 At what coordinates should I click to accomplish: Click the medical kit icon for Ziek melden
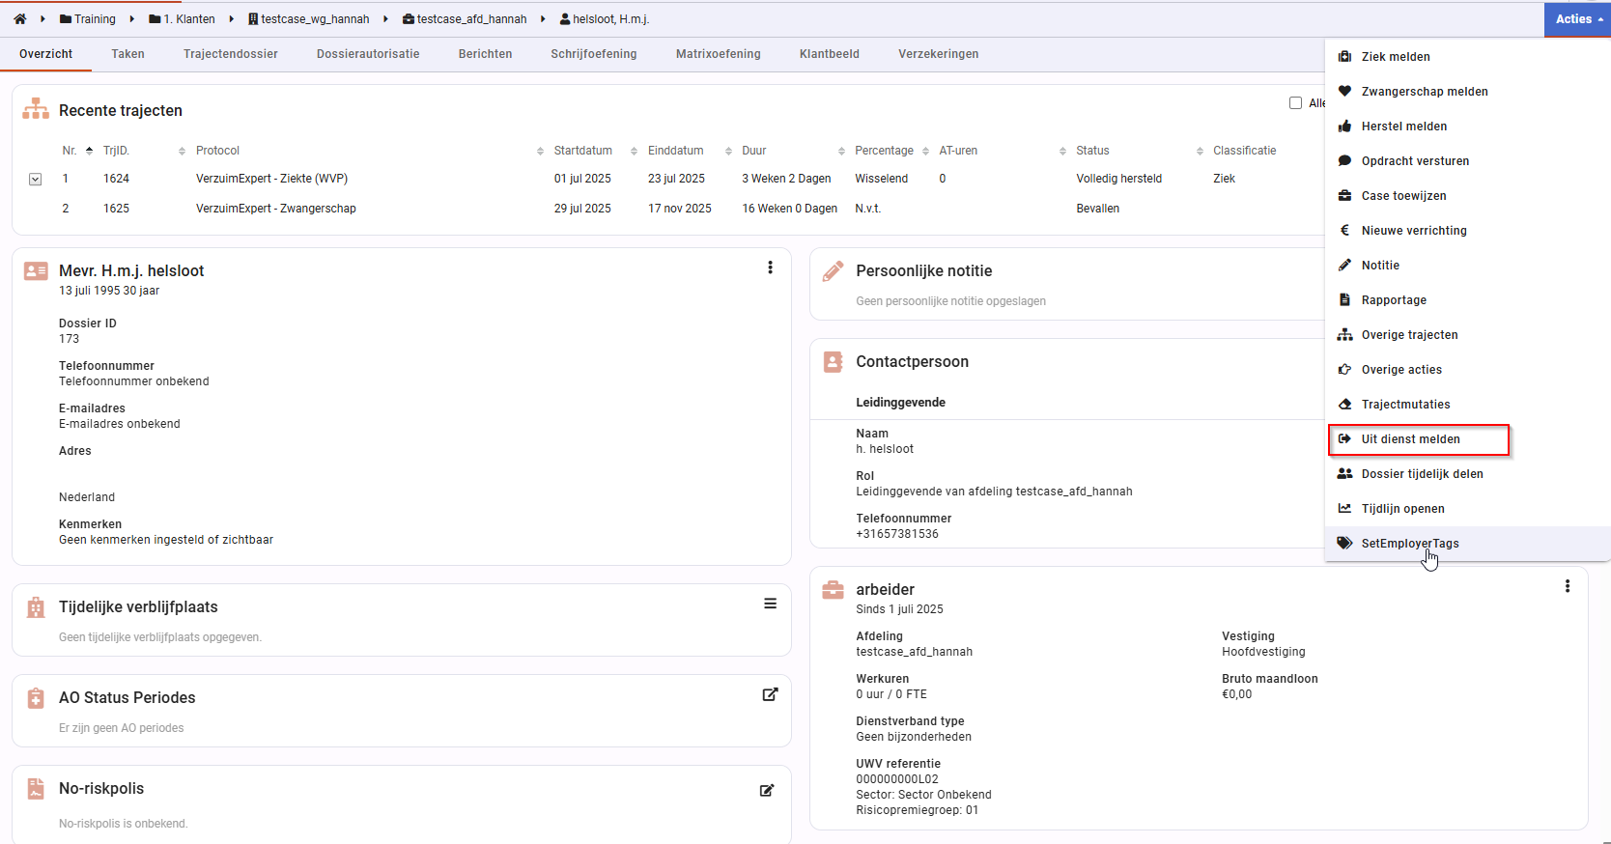coord(1344,57)
